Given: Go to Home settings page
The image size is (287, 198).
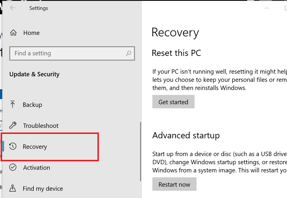Looking at the screenshot, I should [31, 33].
